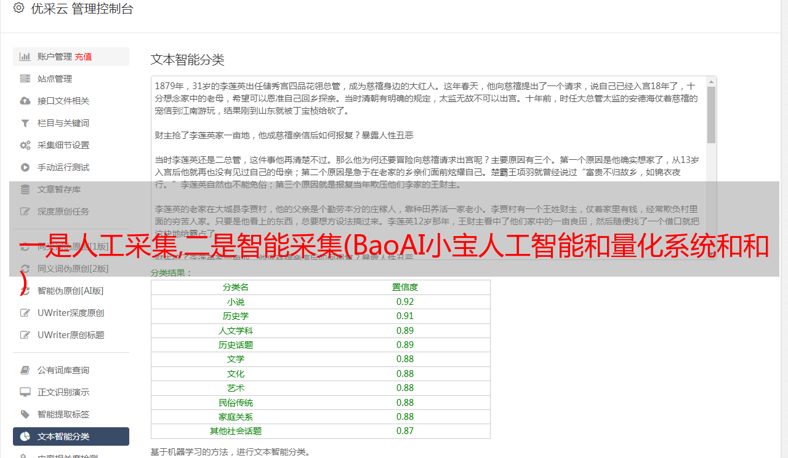
Task: Open UWriter原创标题 edit item
Action: (x=71, y=335)
